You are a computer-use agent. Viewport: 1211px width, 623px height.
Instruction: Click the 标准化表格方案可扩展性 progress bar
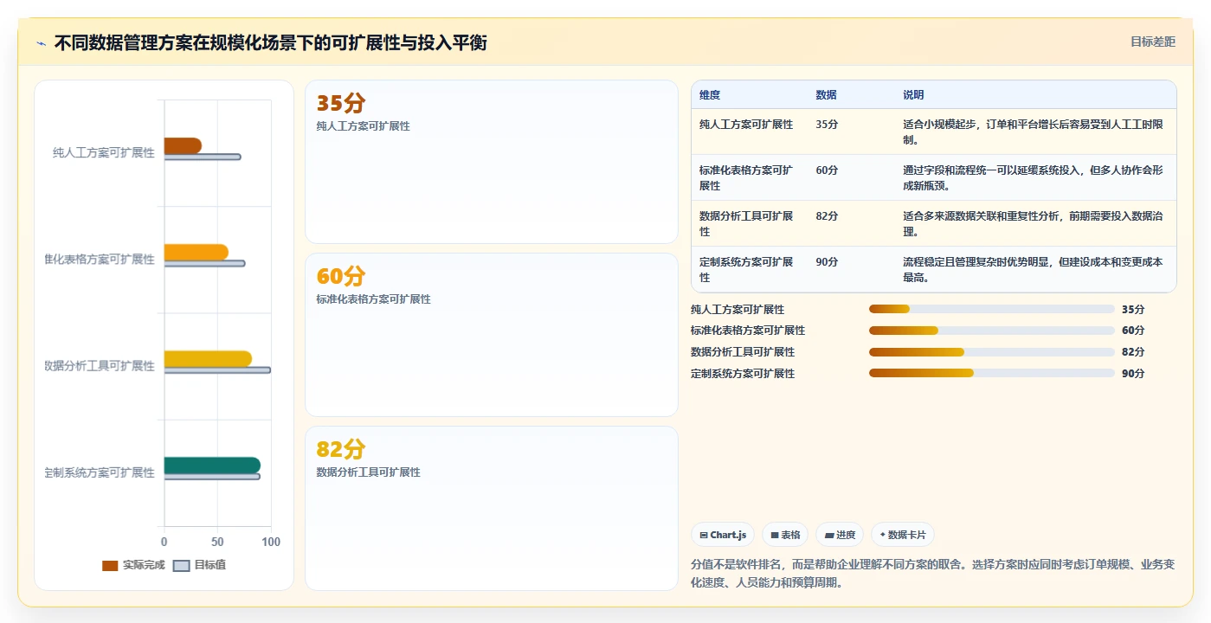tap(991, 331)
